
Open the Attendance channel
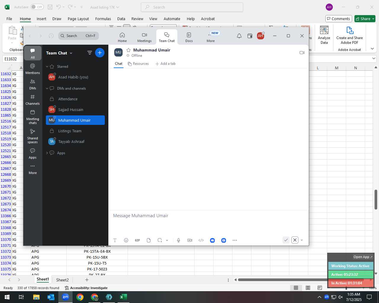[75, 99]
